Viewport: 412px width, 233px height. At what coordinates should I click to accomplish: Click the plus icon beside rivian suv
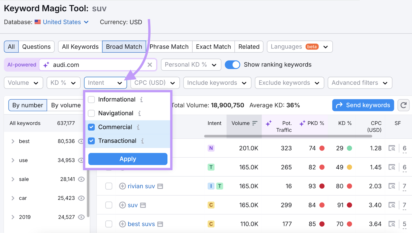[122, 186]
